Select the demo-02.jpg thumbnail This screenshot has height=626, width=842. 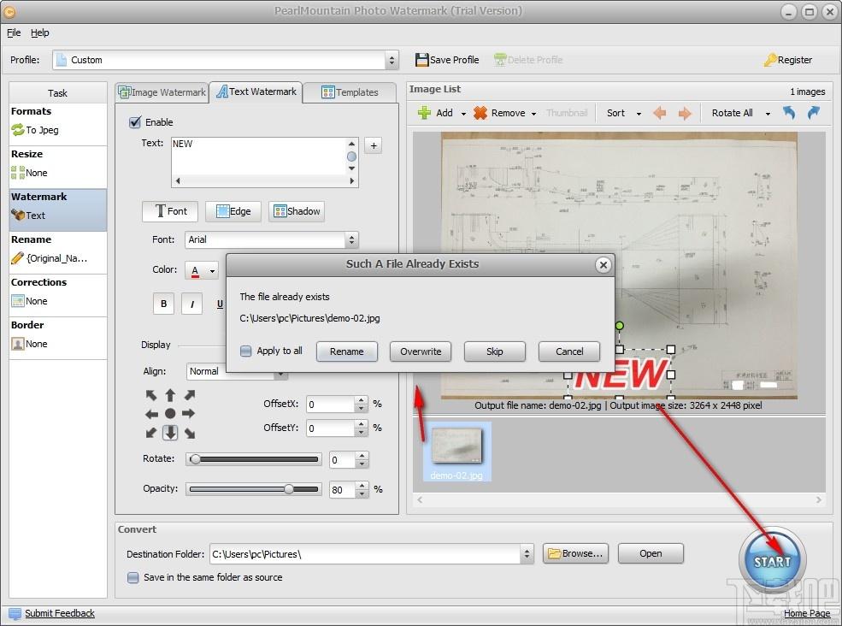pos(457,452)
